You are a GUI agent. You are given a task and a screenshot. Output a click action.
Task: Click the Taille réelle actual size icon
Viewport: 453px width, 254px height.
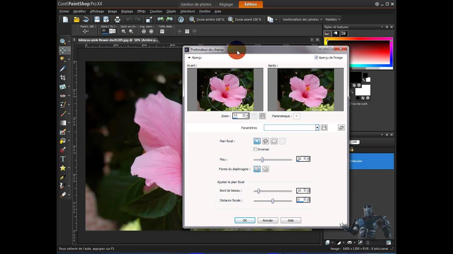tap(162, 31)
